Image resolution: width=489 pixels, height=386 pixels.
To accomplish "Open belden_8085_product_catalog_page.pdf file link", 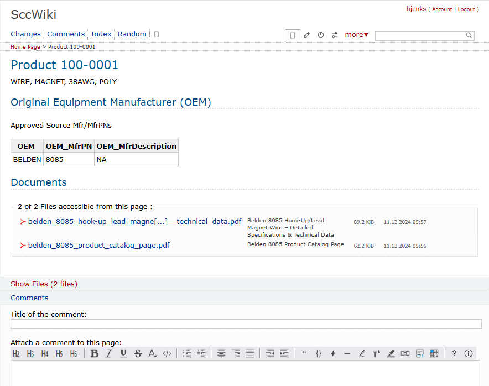I will (98, 245).
